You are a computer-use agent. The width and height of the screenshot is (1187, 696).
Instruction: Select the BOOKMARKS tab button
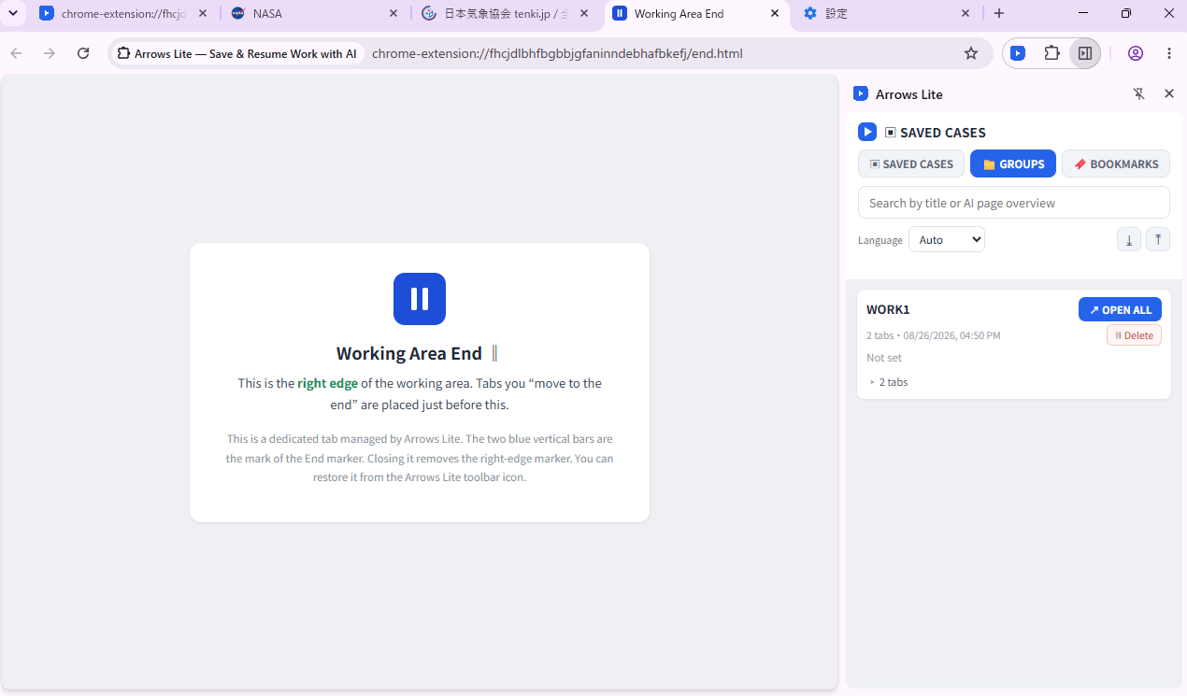coord(1116,163)
